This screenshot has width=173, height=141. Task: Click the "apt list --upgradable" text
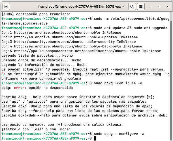(x=115, y=69)
